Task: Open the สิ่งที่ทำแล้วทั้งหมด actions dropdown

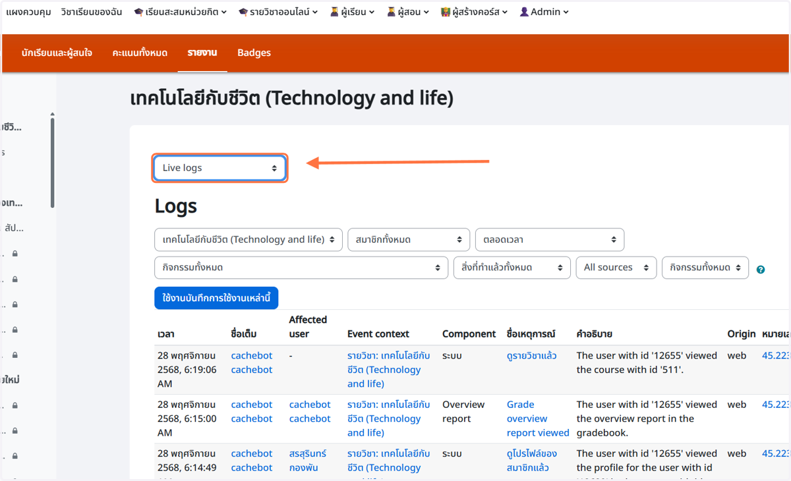Action: 512,268
